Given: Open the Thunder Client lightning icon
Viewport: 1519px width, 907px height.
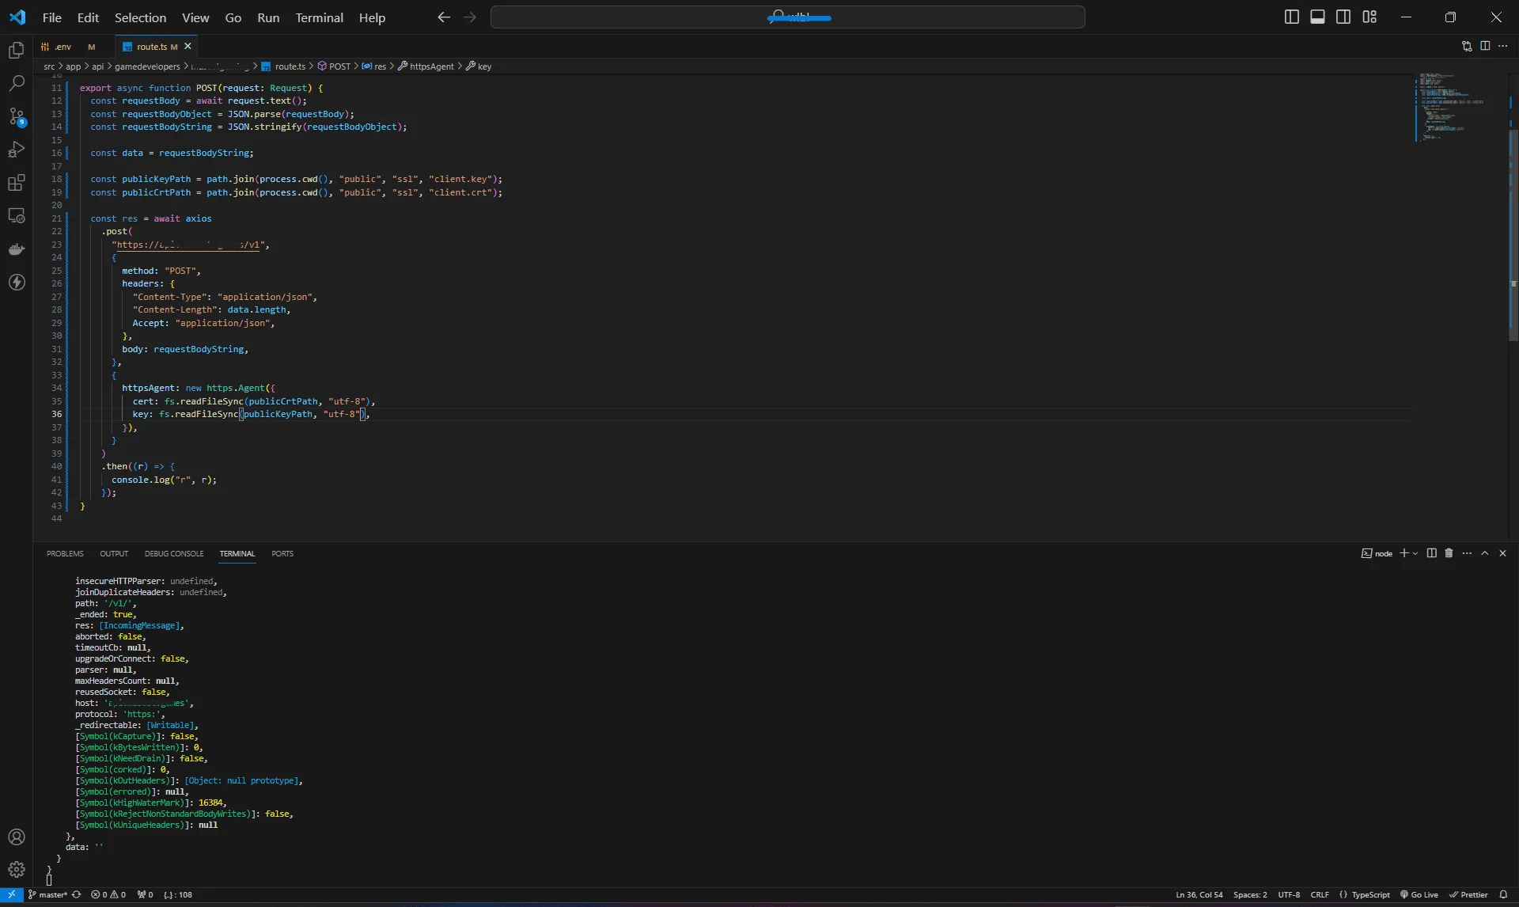Looking at the screenshot, I should coord(17,283).
